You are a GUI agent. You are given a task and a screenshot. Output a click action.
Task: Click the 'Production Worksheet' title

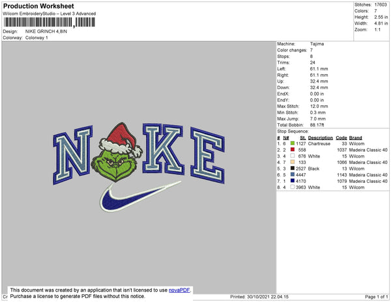pyautogui.click(x=38, y=7)
